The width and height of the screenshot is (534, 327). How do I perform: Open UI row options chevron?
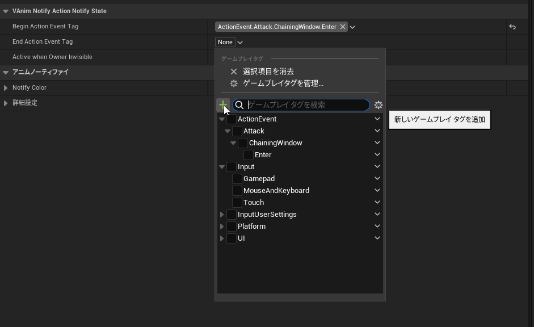[x=377, y=238]
